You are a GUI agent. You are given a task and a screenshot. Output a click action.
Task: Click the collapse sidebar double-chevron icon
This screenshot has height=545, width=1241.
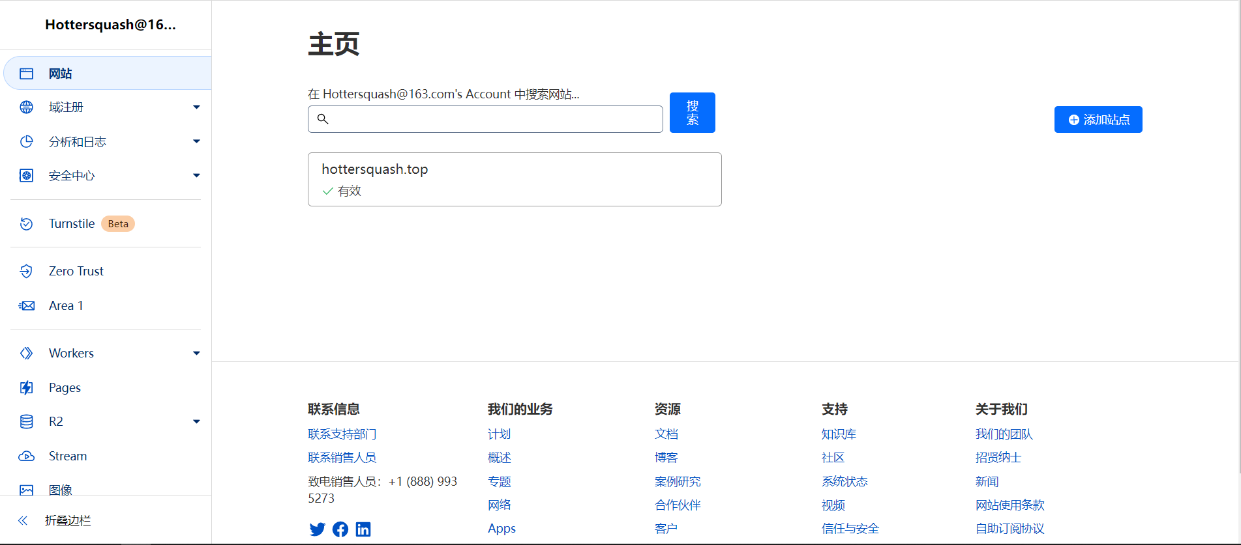(x=23, y=520)
